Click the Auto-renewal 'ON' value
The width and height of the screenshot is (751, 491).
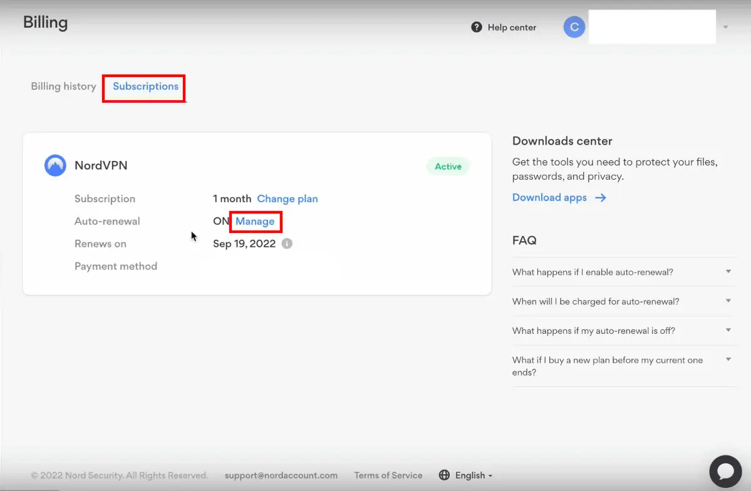coord(221,221)
